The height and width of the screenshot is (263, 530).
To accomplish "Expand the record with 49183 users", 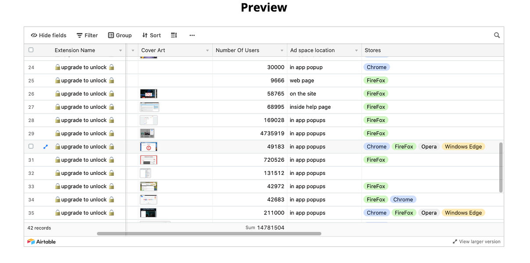I will click(x=46, y=147).
